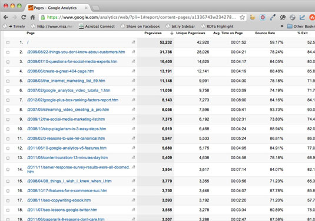Reload the page with the refresh icon
The height and width of the screenshot is (221, 315).
[x=24, y=17]
